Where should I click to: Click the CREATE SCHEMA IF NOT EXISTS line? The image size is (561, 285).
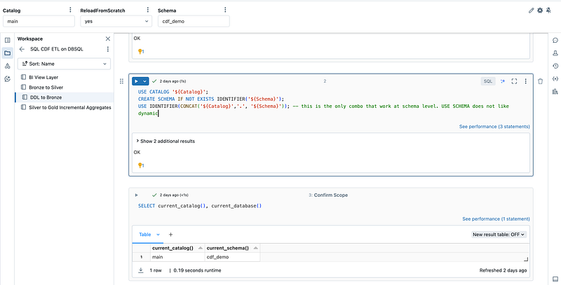pos(211,99)
